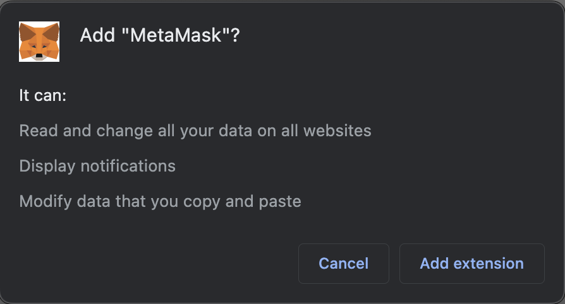
Task: Click the notifications permission entry
Action: point(97,167)
